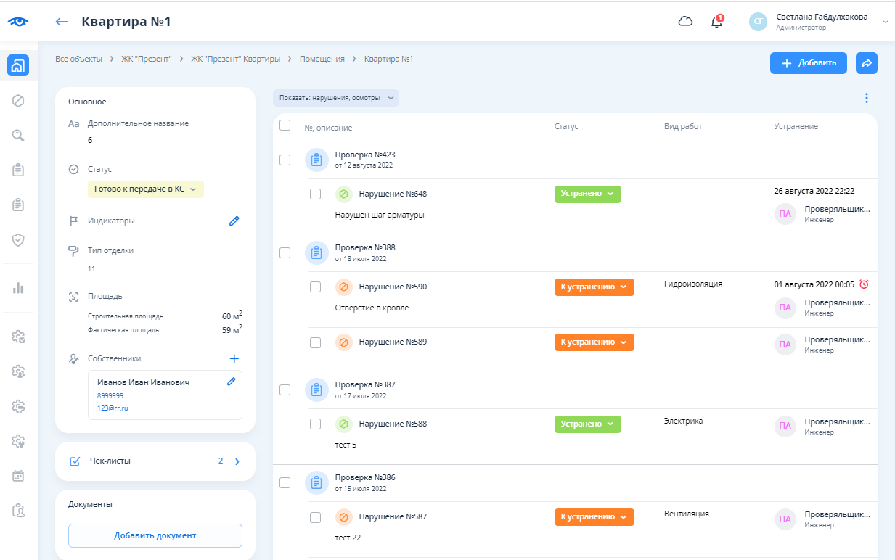Expand the Показать: нарушения, осмотры filter

[x=335, y=98]
